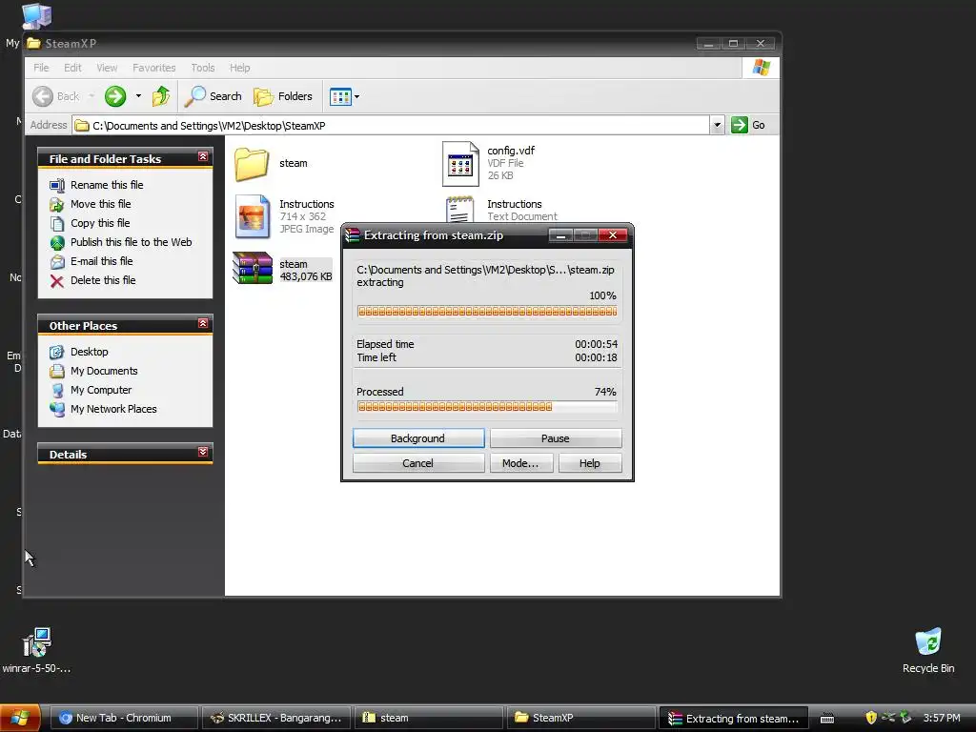The width and height of the screenshot is (976, 732).
Task: Click the keyboard icon in system tray
Action: (827, 719)
